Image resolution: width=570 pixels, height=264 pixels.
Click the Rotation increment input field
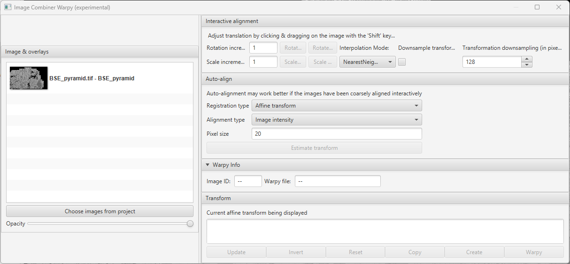(263, 48)
